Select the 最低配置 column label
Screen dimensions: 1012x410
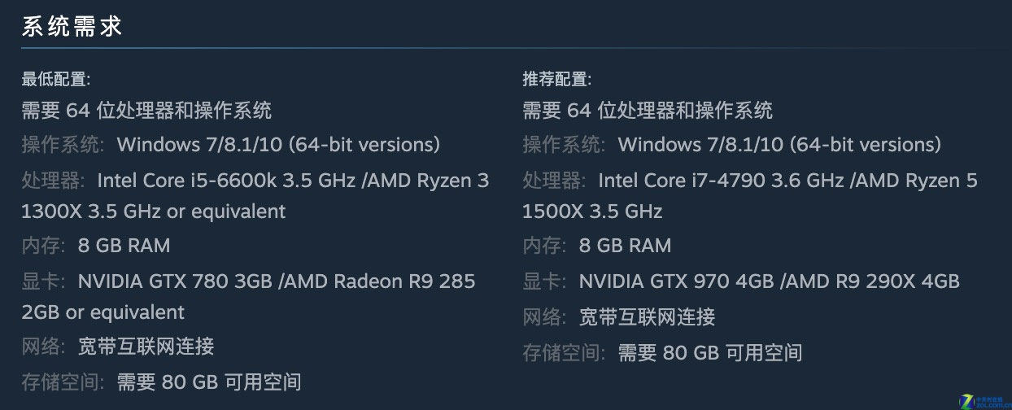click(55, 79)
